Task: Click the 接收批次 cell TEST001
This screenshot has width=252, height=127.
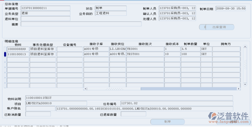Action: coord(145,54)
